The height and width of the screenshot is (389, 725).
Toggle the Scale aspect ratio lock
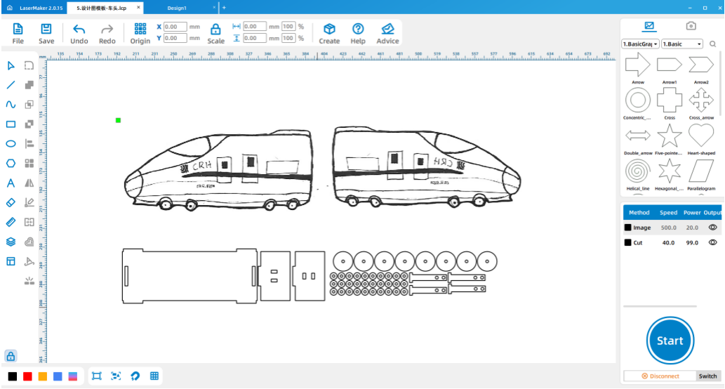pos(215,29)
